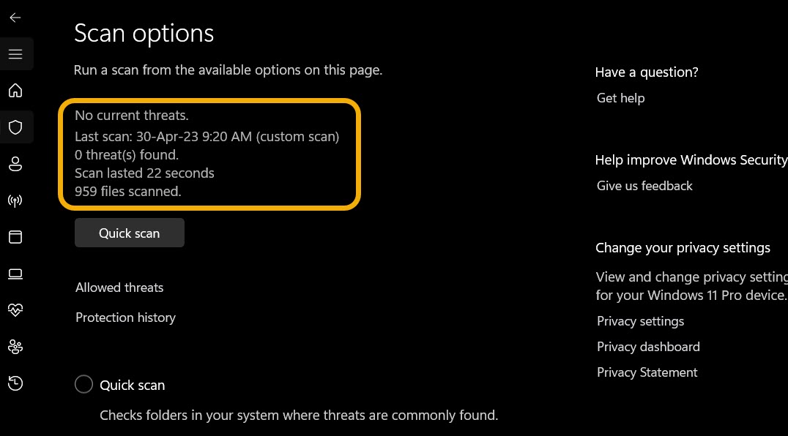Open Account protection person icon
Viewport: 788px width, 436px height.
pyautogui.click(x=15, y=164)
